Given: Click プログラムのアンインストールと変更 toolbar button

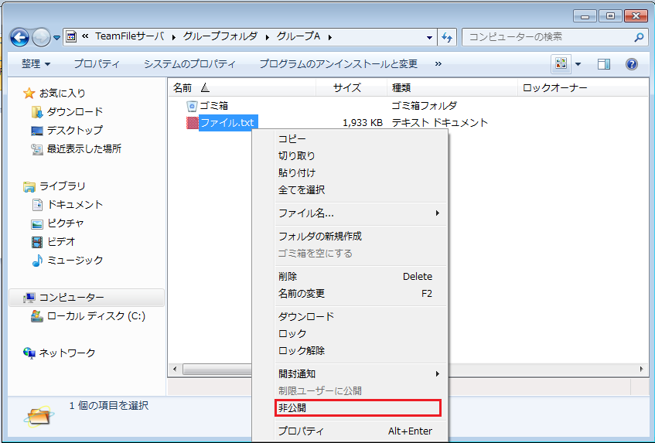Looking at the screenshot, I should [338, 64].
